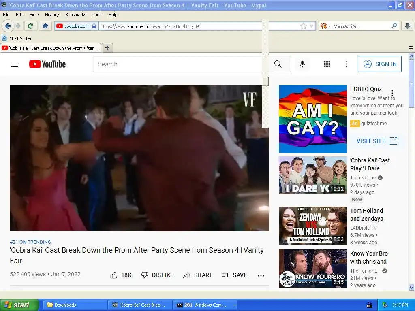Click the Windows start button
This screenshot has width=415, height=311.
[19, 305]
